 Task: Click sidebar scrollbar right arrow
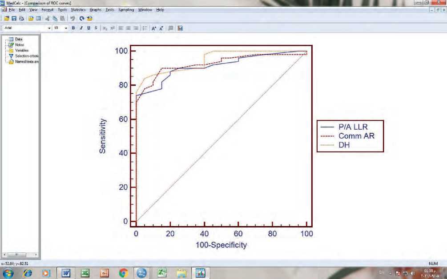pyautogui.click(x=36, y=255)
